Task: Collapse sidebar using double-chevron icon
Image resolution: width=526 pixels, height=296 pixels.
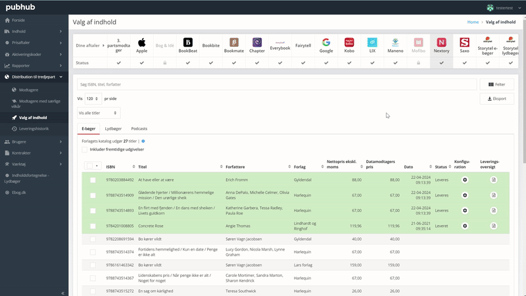Action: (x=63, y=293)
